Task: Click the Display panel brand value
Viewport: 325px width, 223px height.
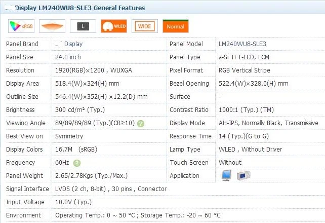Action: (x=69, y=44)
